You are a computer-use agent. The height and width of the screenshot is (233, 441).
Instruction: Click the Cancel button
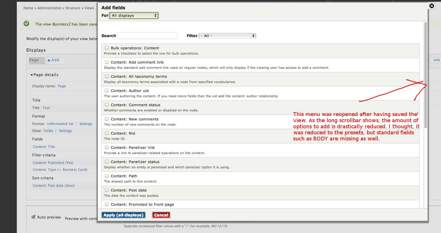[x=161, y=215]
